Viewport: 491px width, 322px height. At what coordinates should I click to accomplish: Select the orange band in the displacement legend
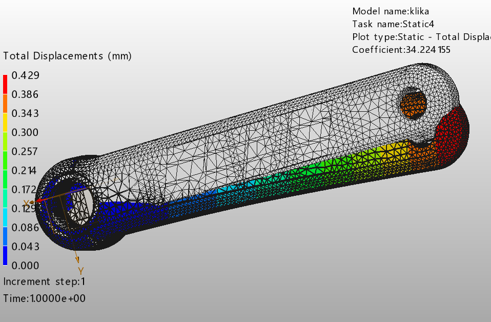point(5,104)
